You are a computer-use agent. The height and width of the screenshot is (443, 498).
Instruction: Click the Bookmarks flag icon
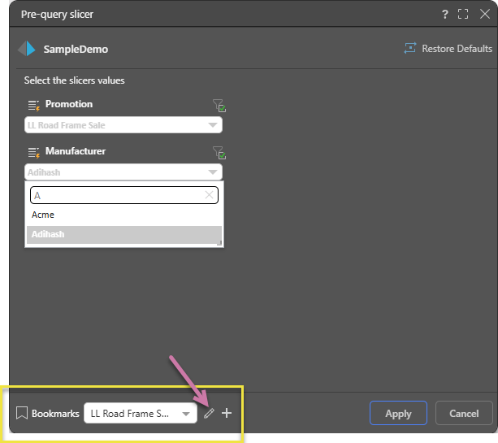[22, 413]
